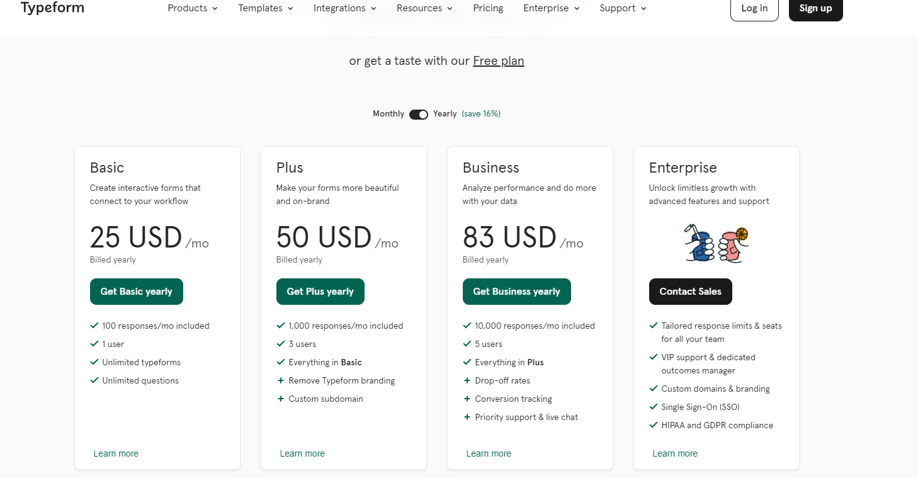Click checkmark beside 1 user
This screenshot has height=478, width=918.
[x=94, y=344]
